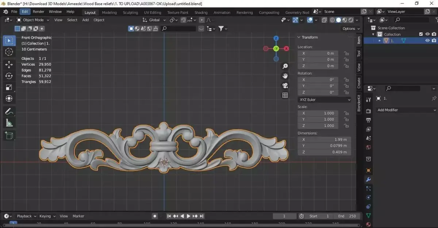Open the Render properties tab

coord(368,111)
